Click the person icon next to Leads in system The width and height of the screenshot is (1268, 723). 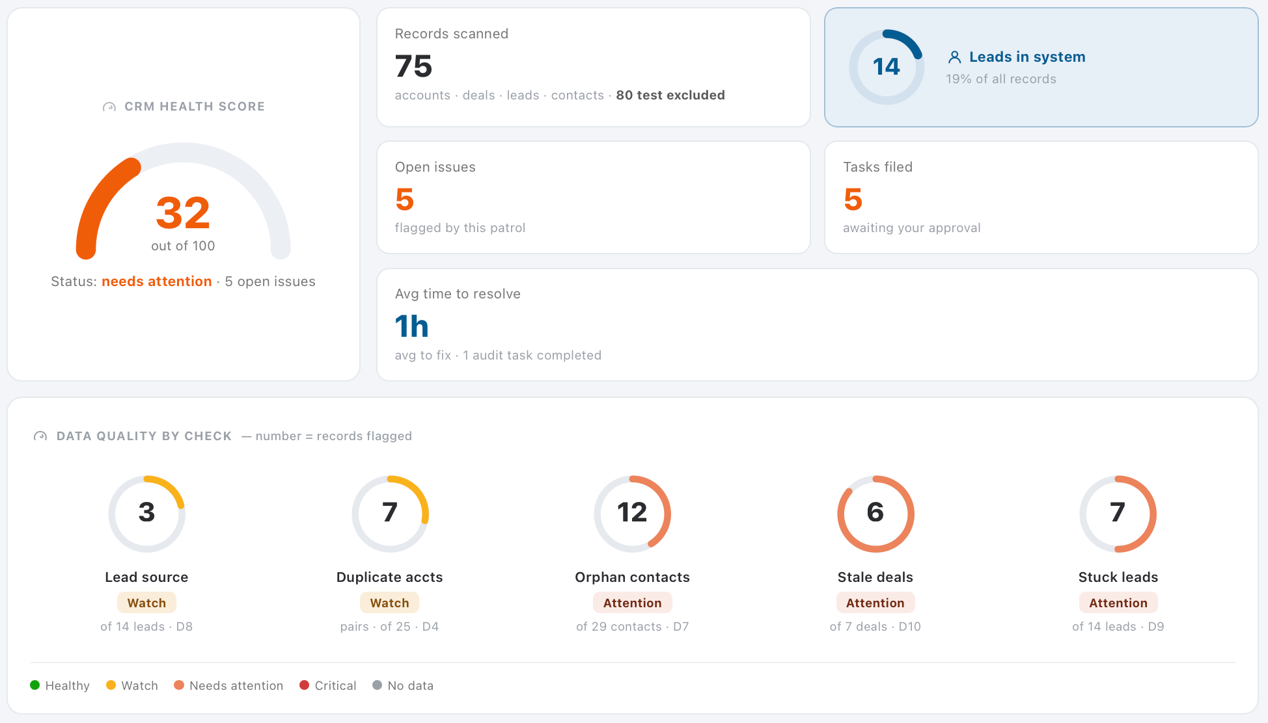click(954, 57)
